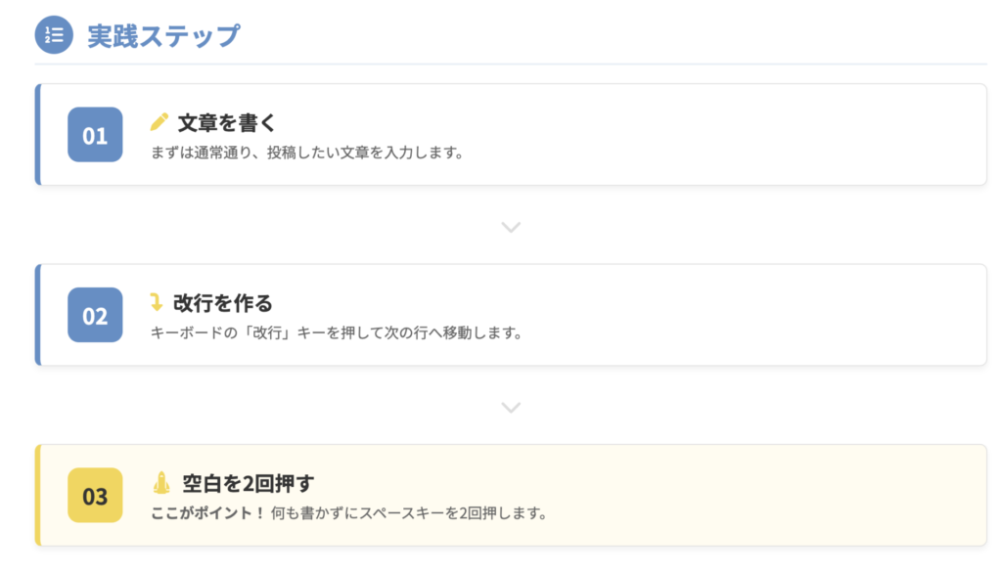Click the yellow return arrow icon
Viewport: 1002px width, 573px height.
157,302
